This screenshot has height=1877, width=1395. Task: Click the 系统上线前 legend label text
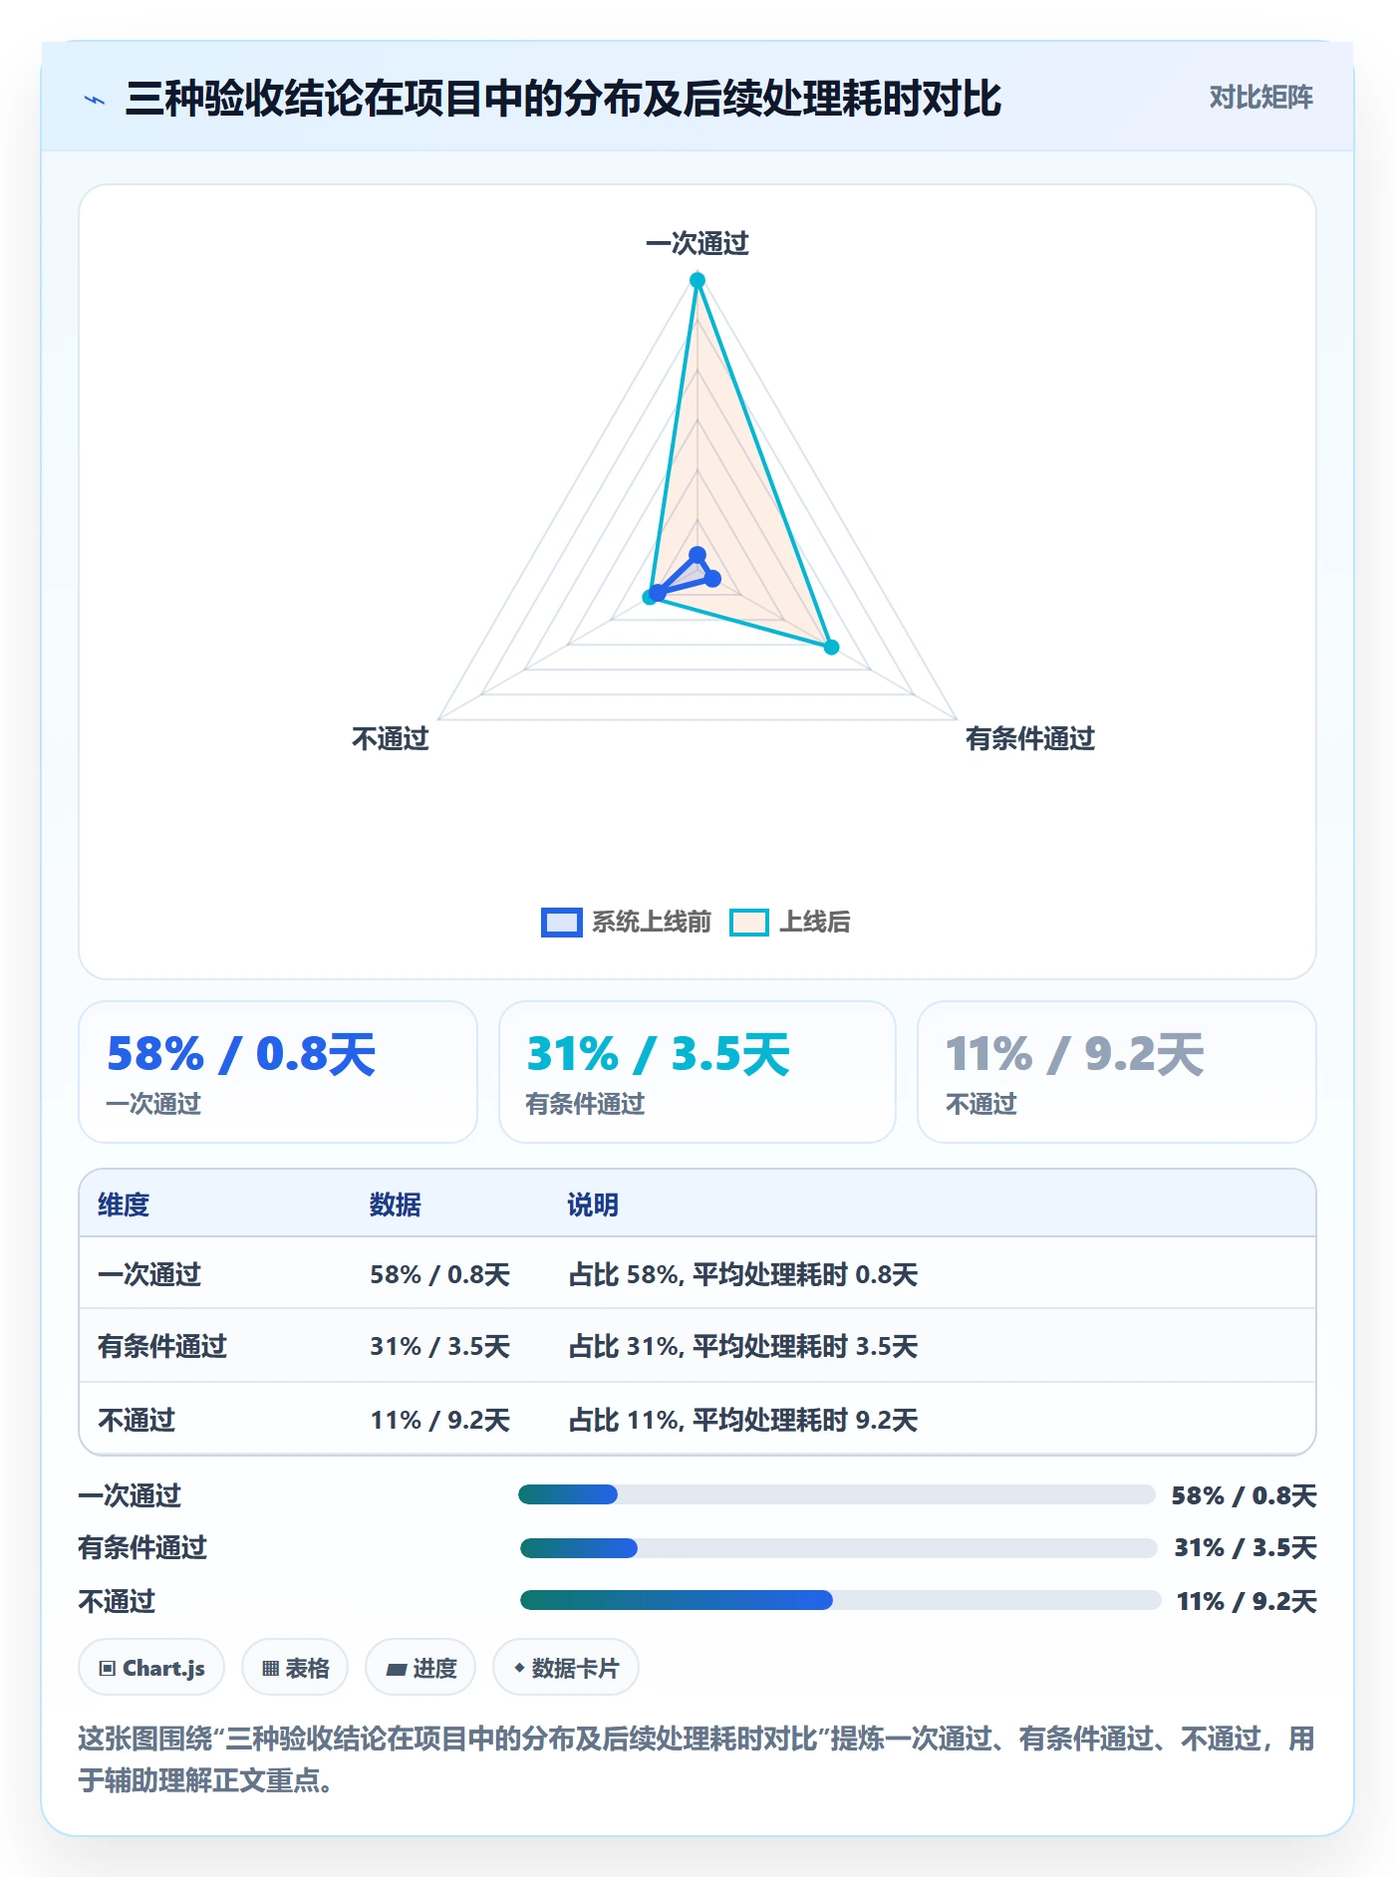pos(652,922)
